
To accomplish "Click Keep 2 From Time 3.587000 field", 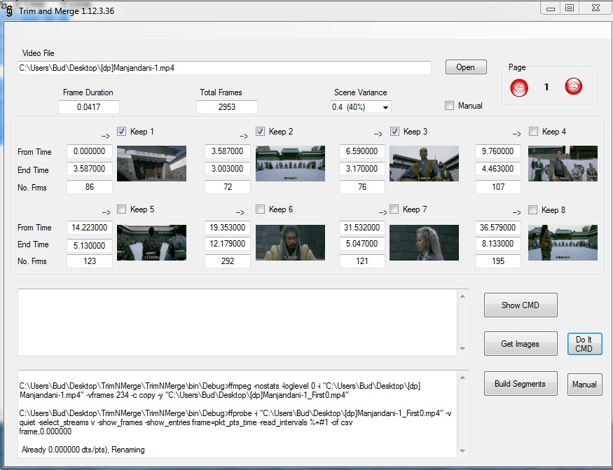I will click(x=228, y=151).
